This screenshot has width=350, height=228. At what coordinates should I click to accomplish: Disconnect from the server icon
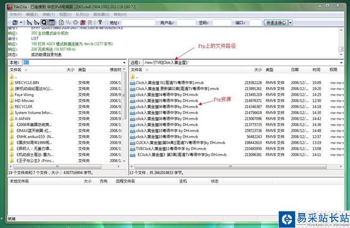coord(83,22)
